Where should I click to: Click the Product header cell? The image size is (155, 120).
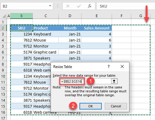[x=46, y=28]
